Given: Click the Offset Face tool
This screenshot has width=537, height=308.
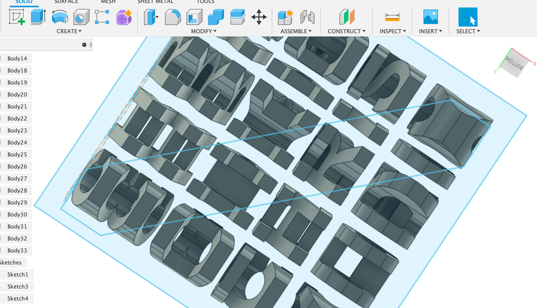Looking at the screenshot, I should [x=237, y=17].
